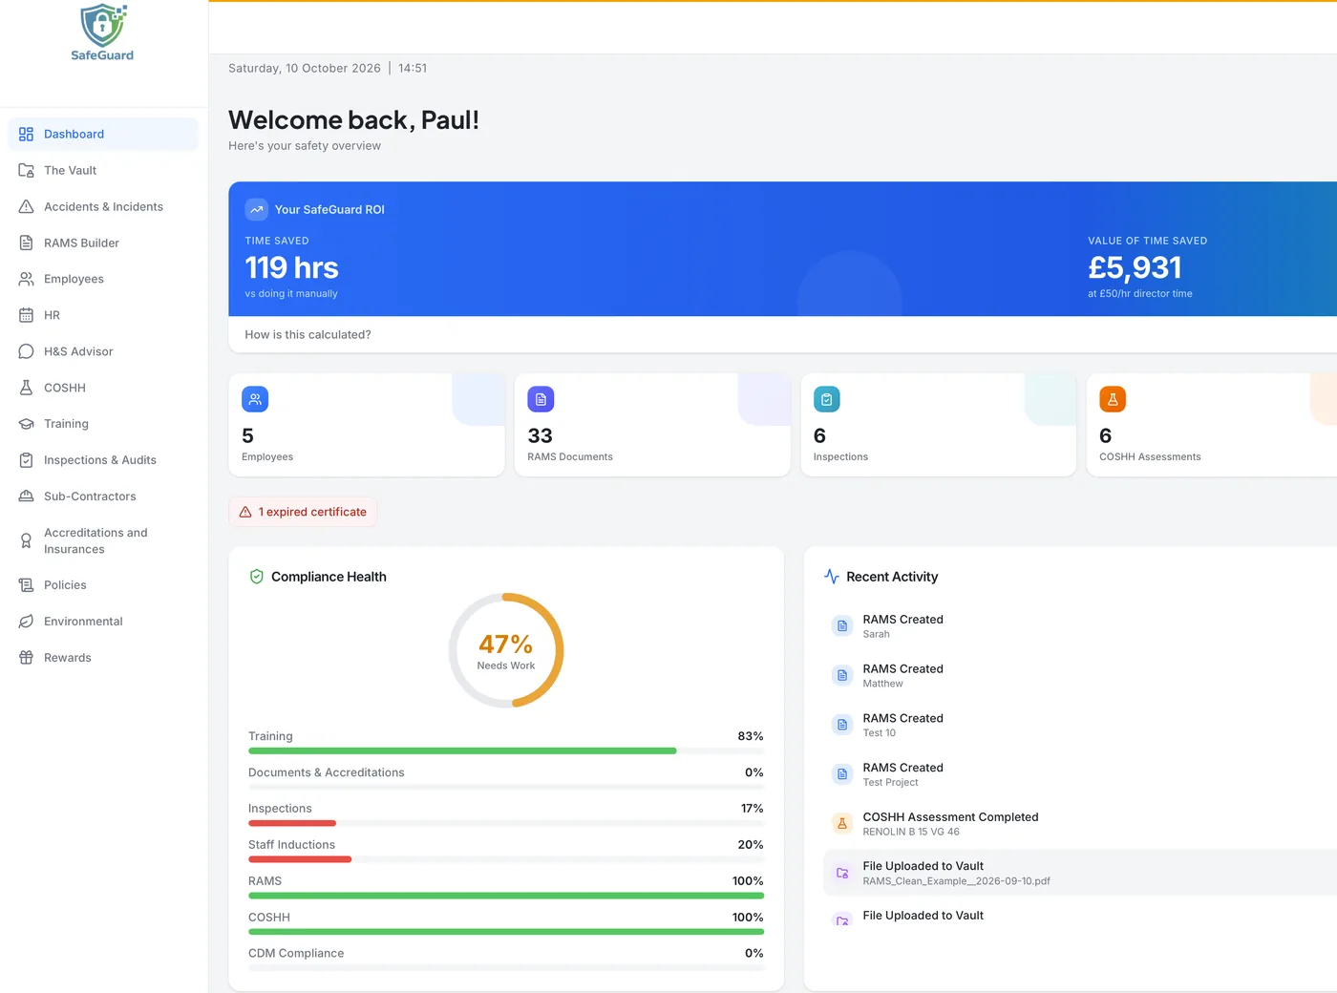Open the 6 Inspections stat card
Image resolution: width=1337 pixels, height=993 pixels.
click(938, 426)
